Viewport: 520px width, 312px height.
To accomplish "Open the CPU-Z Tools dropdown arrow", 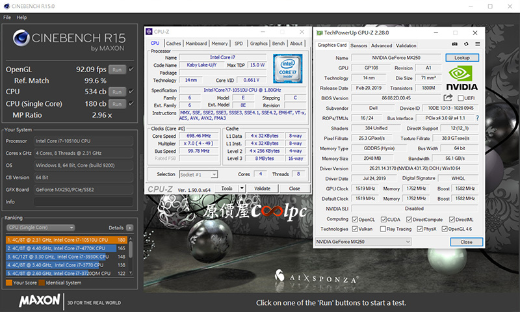I will tap(242, 188).
